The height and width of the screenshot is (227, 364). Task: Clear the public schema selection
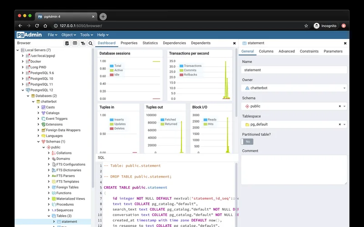(x=339, y=106)
